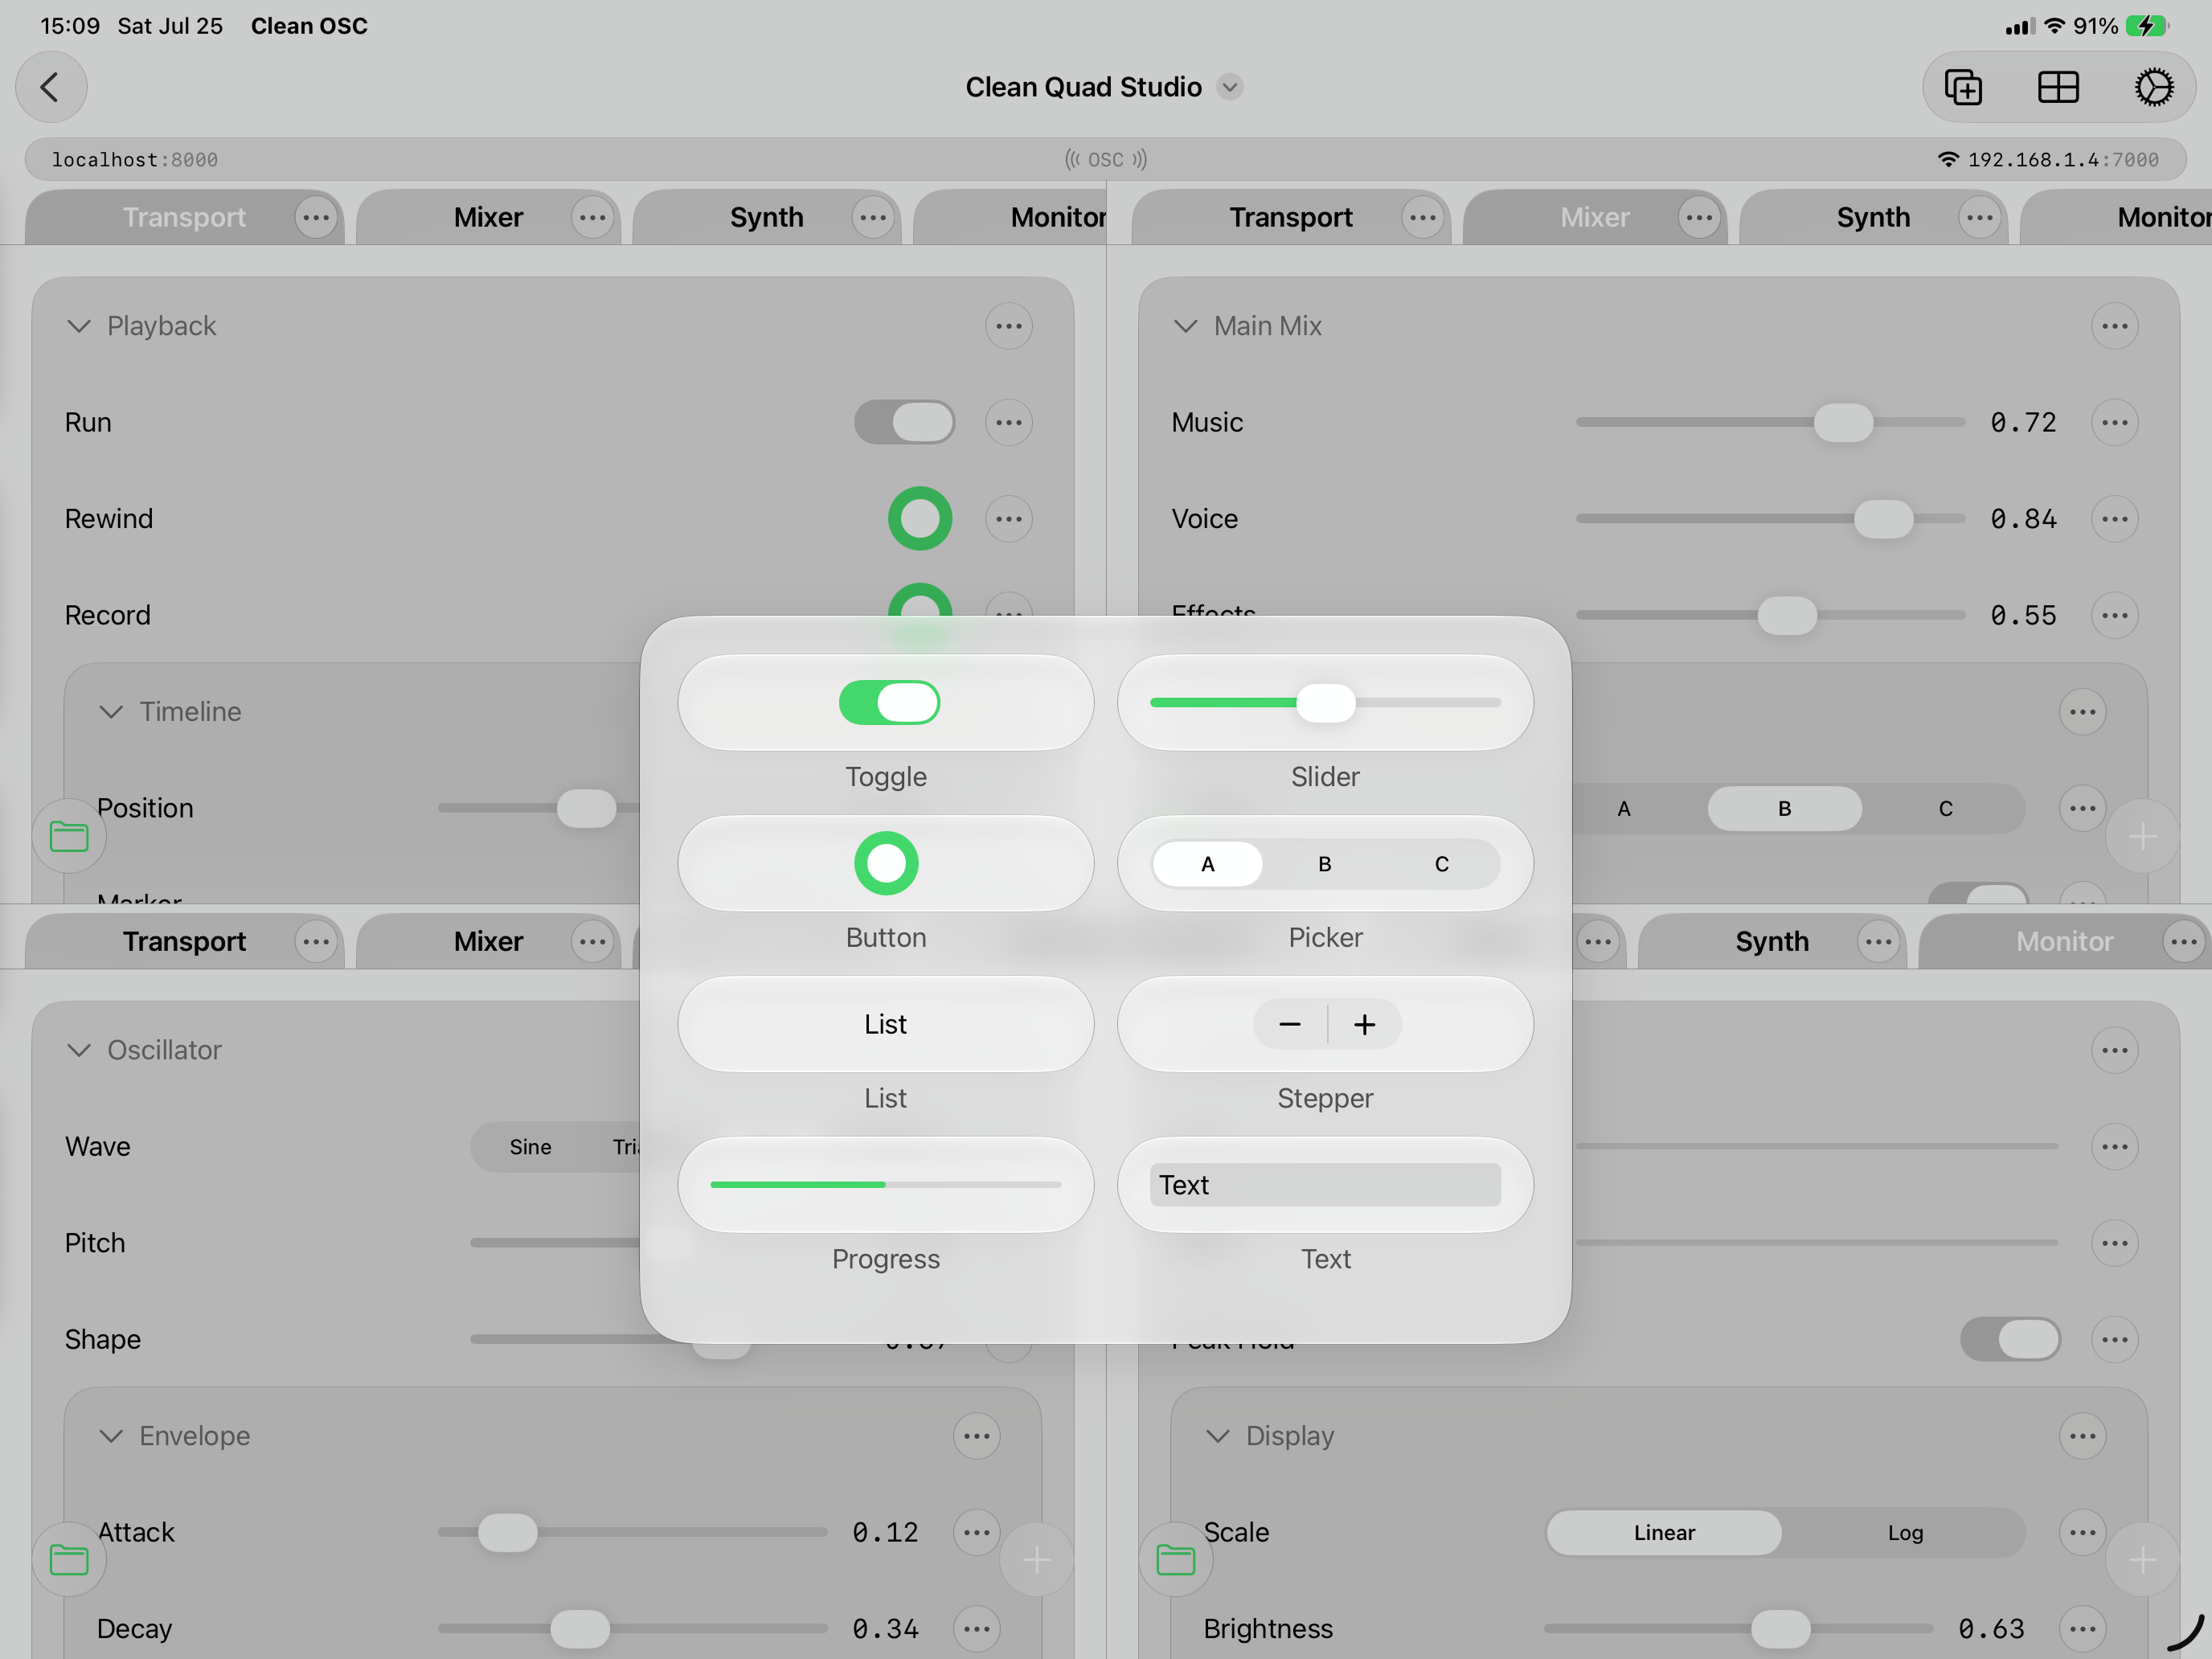Open options for the top-left Transport tab
Screen dimensions: 2212x1659
tap(316, 217)
